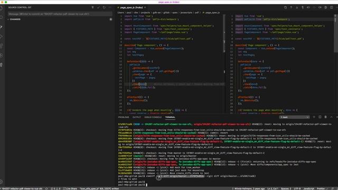Click the split editor icon

[x=331, y=7]
